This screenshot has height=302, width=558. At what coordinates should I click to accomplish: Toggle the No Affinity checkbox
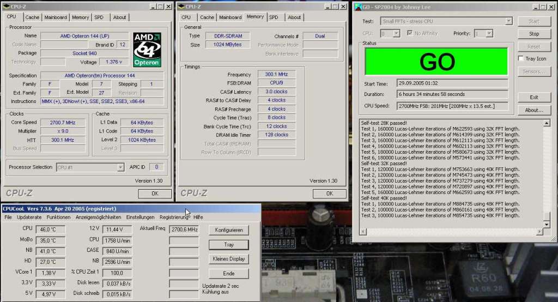coord(410,33)
